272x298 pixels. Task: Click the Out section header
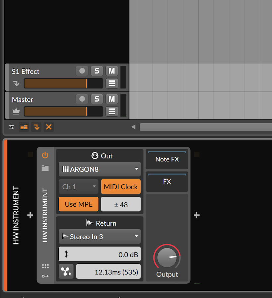click(102, 156)
